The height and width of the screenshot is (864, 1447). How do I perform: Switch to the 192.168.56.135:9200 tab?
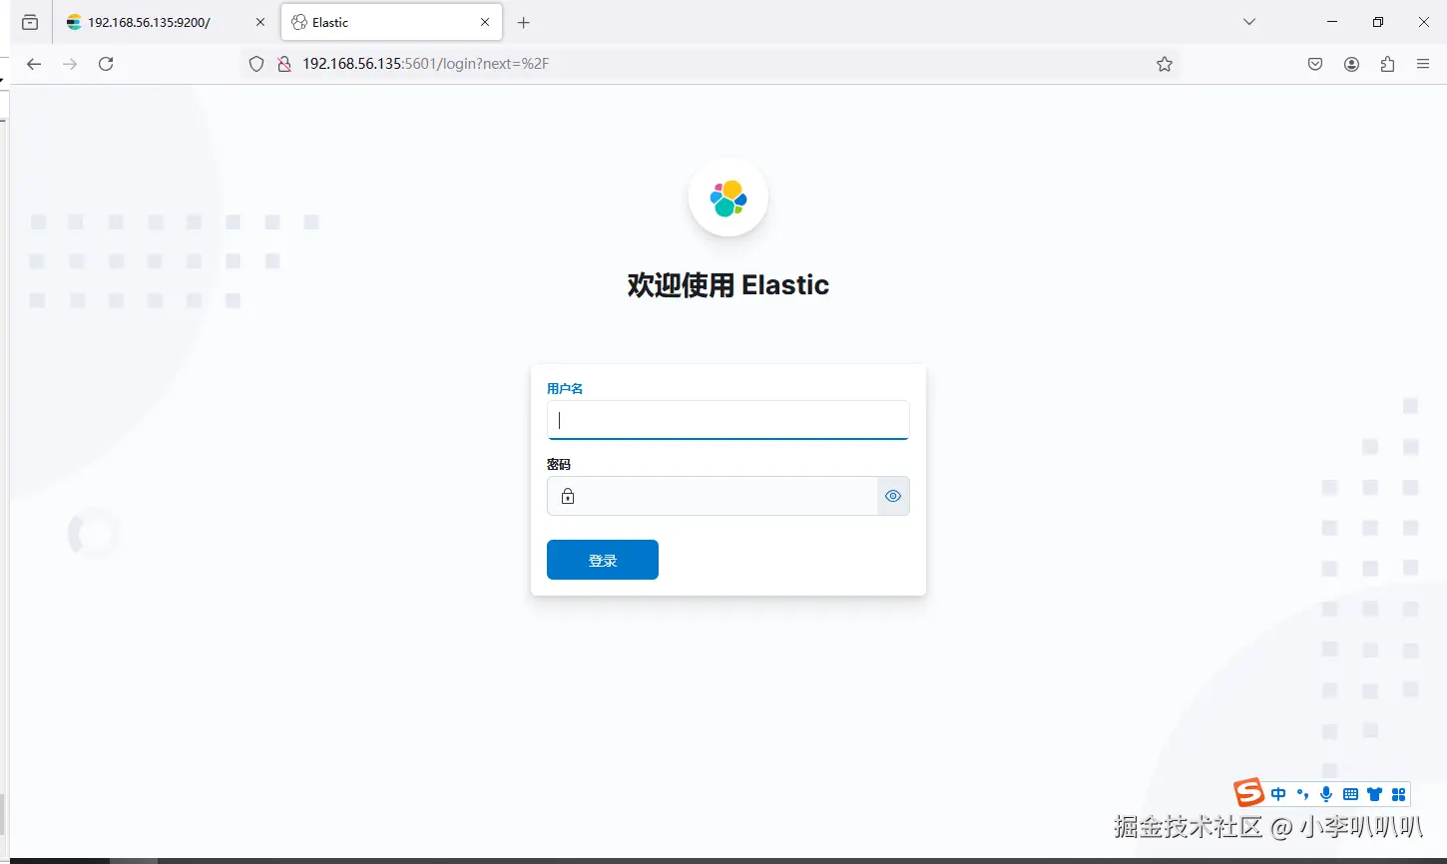[164, 22]
